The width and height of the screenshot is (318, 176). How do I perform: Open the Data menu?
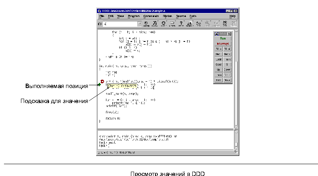(193, 16)
